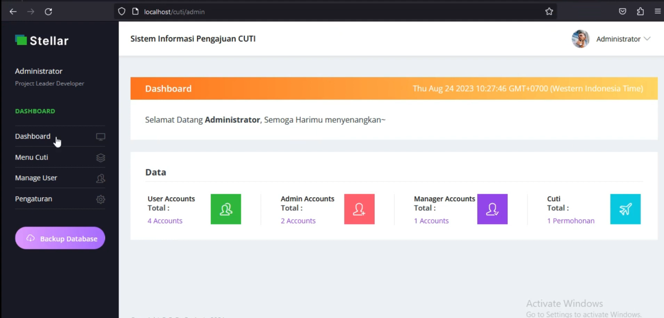Click the browser forward arrow
664x318 pixels.
coord(31,12)
